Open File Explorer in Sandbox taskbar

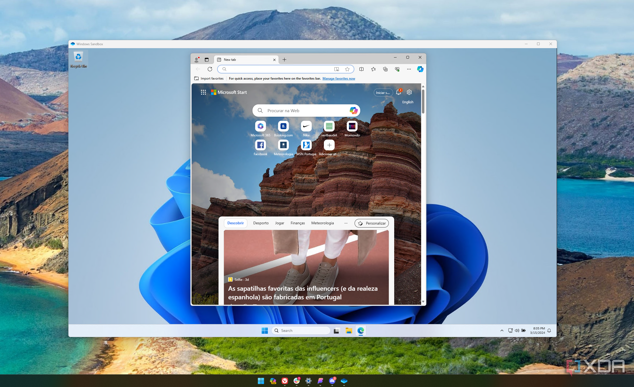(349, 331)
